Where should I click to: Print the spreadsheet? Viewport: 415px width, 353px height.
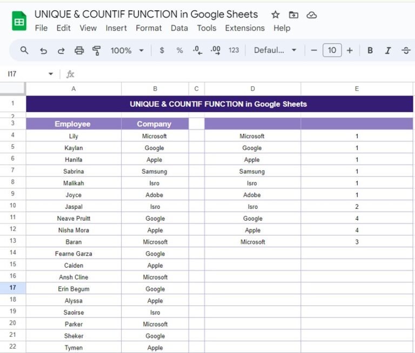click(79, 50)
